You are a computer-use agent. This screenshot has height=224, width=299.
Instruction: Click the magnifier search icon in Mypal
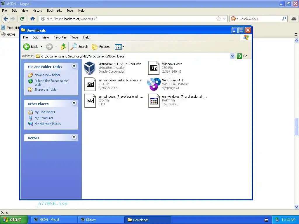284,19
